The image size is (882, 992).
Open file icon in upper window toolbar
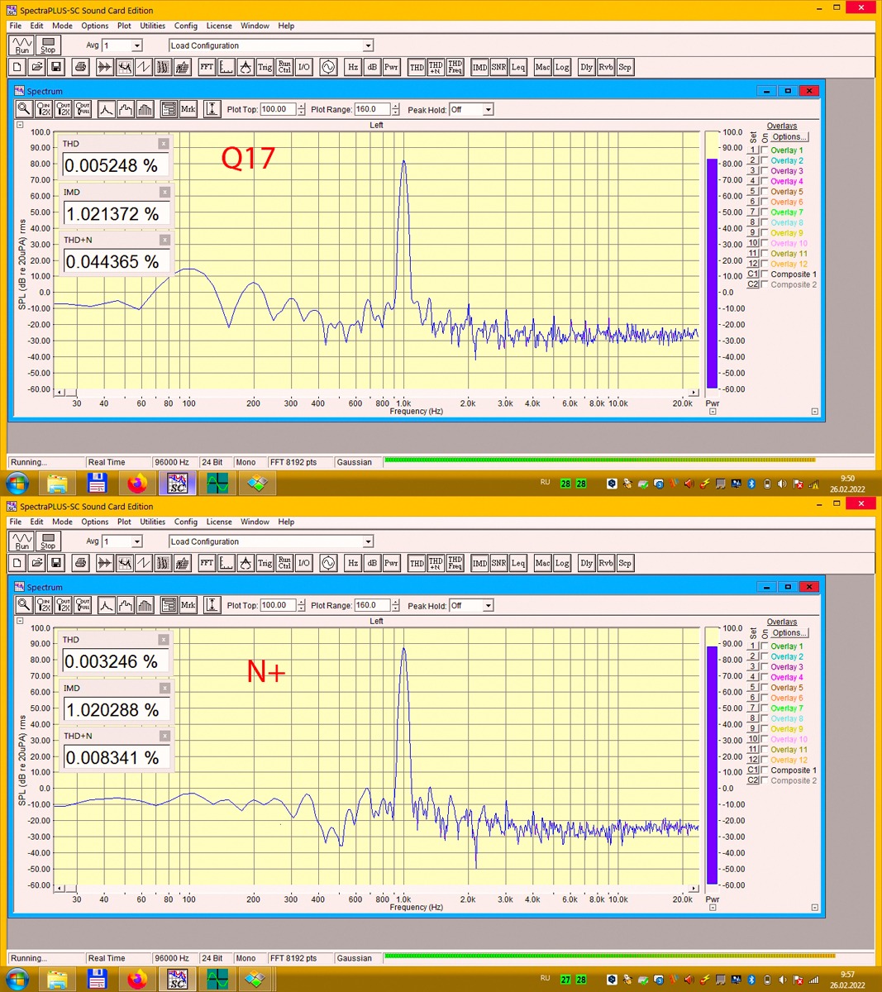(36, 67)
